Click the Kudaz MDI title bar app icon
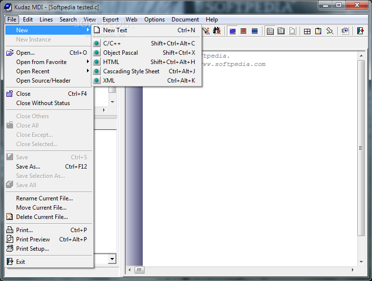Screen dimensions: 372x281 pos(8,7)
